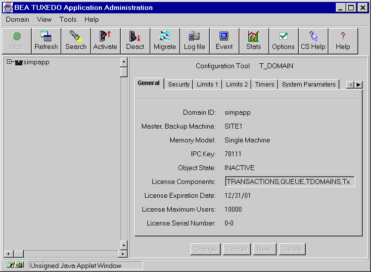Refresh the domain view

click(x=46, y=41)
